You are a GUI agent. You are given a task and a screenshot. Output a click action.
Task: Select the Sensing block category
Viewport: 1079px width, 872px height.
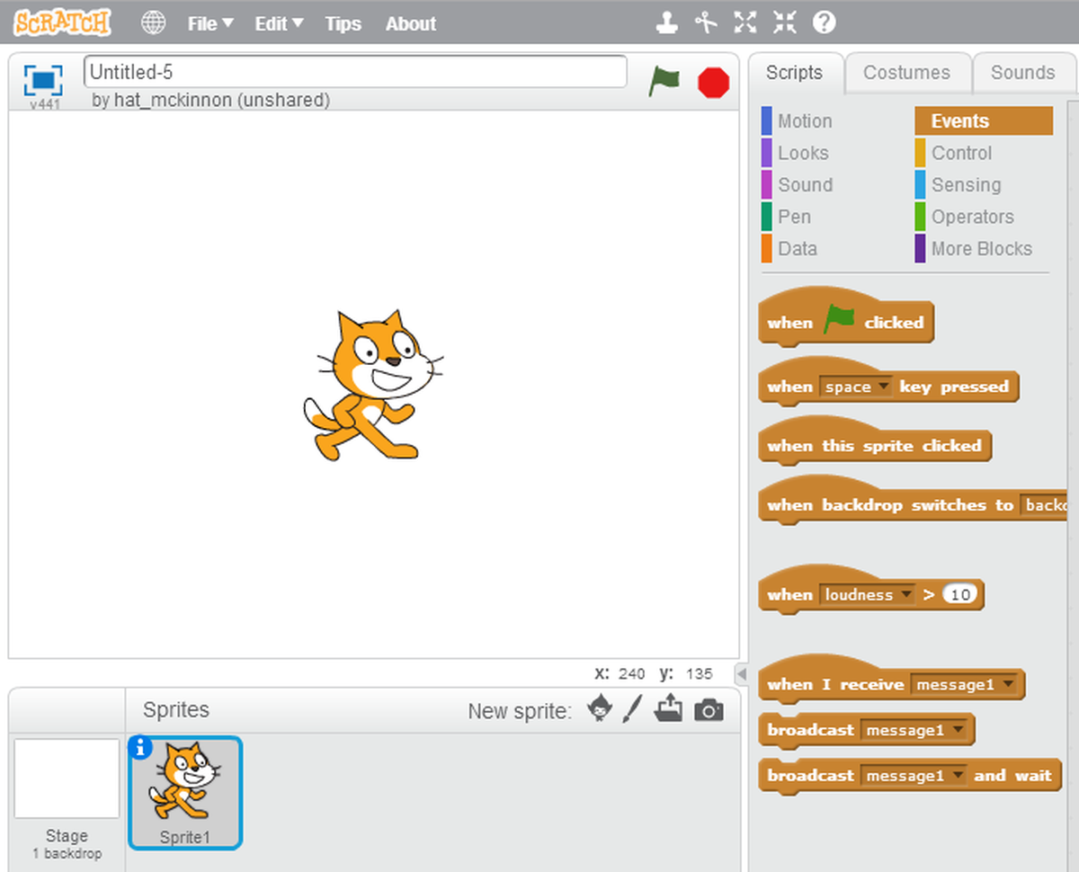[958, 185]
